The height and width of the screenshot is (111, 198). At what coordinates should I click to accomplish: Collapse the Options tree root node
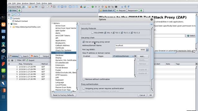[52, 23]
